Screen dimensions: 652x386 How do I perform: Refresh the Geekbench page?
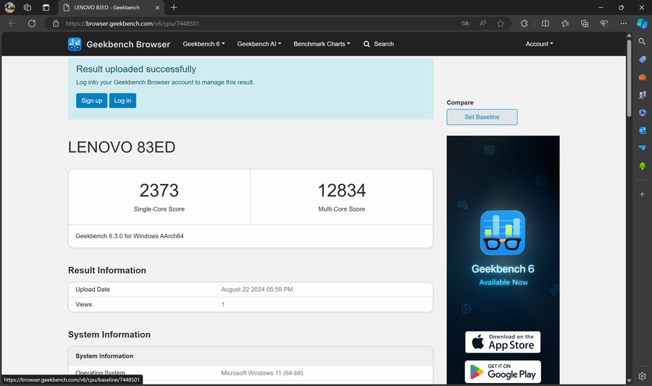coord(32,24)
